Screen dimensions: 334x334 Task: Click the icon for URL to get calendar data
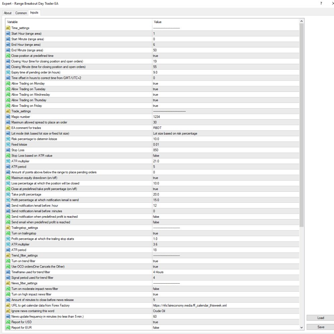pos(8,305)
